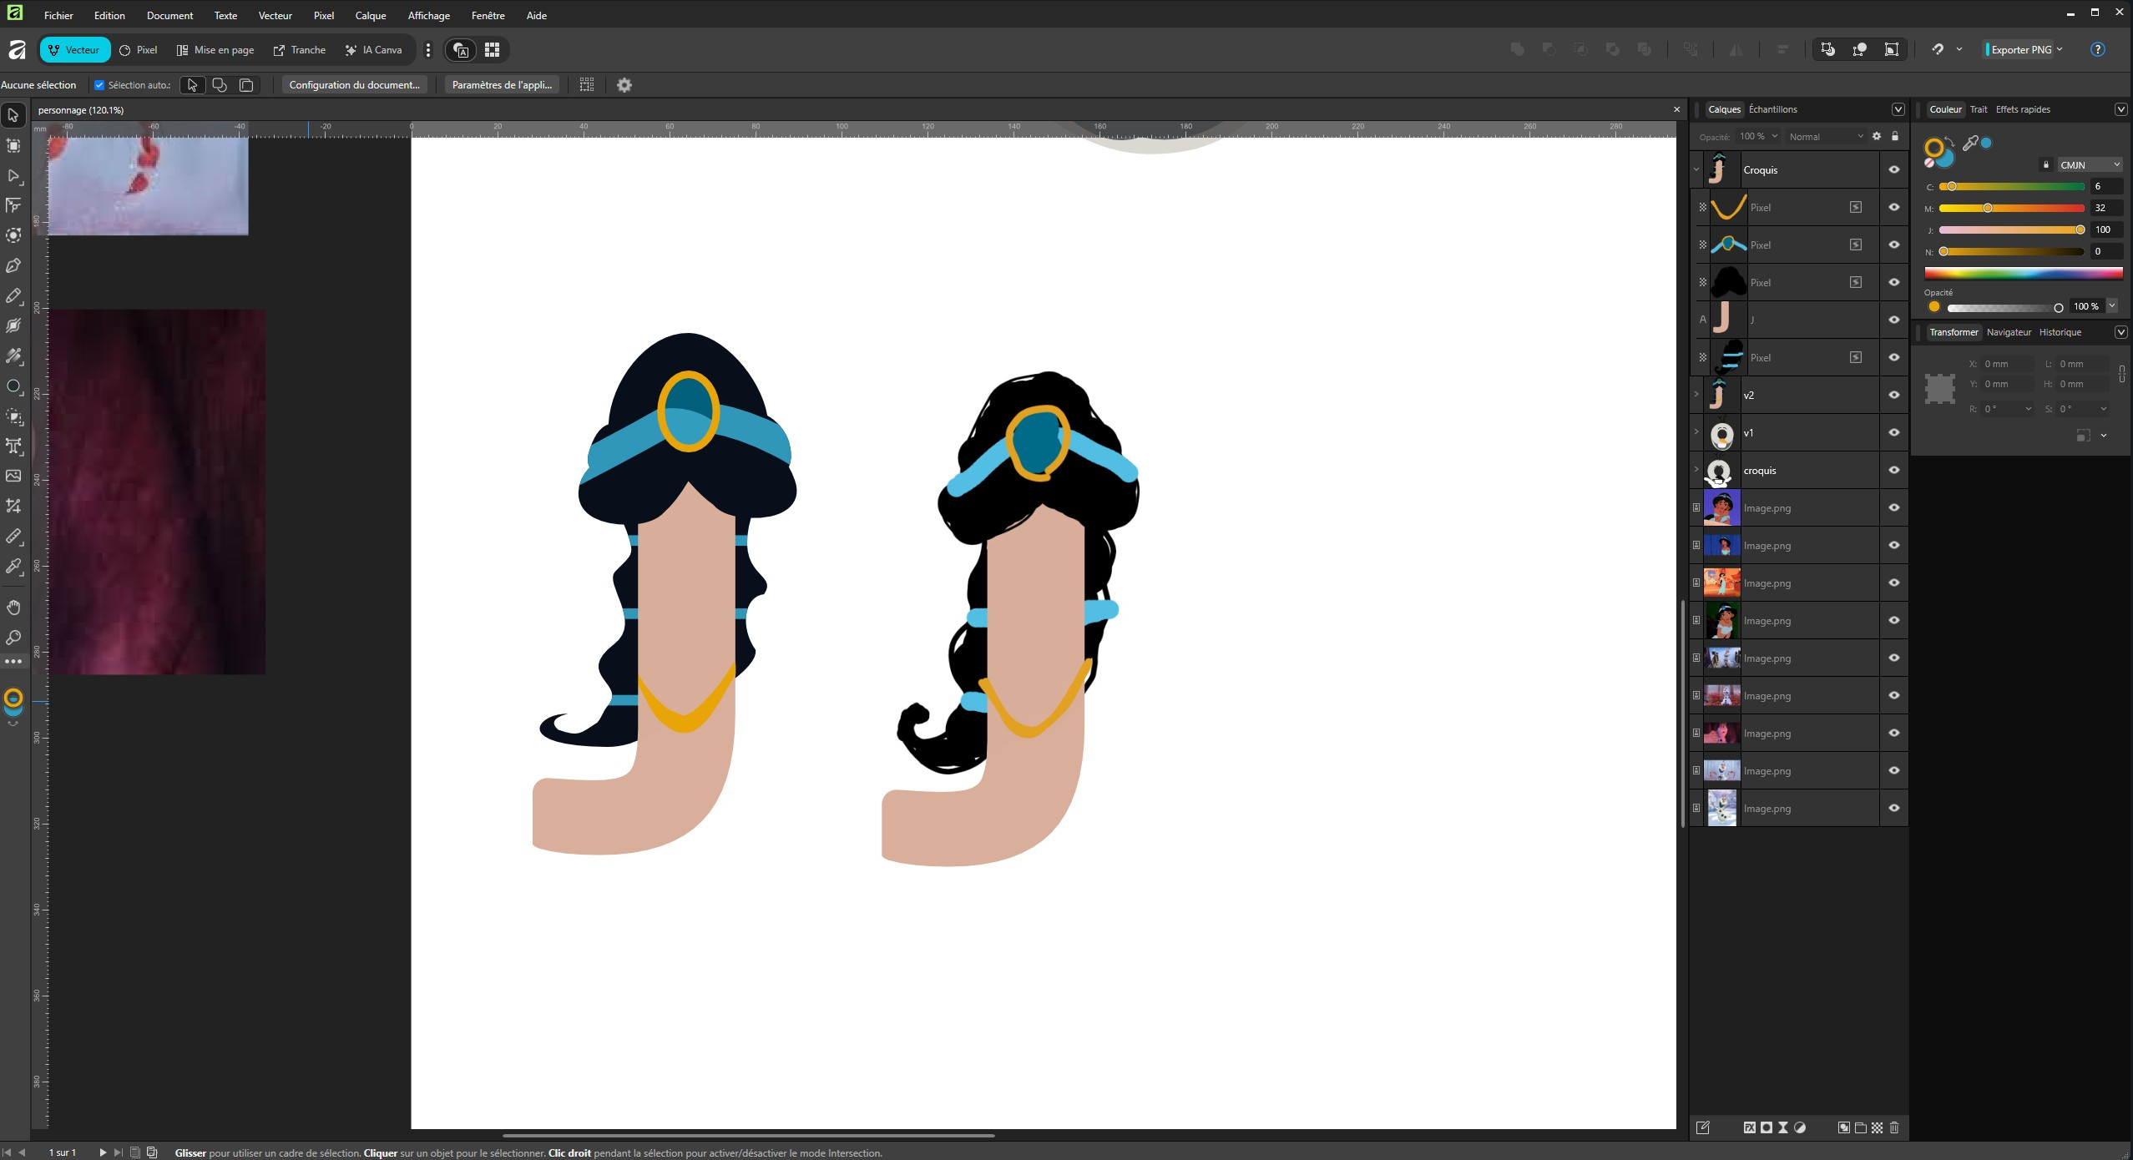This screenshot has width=2133, height=1160.
Task: Select the Node tool
Action: 13,175
